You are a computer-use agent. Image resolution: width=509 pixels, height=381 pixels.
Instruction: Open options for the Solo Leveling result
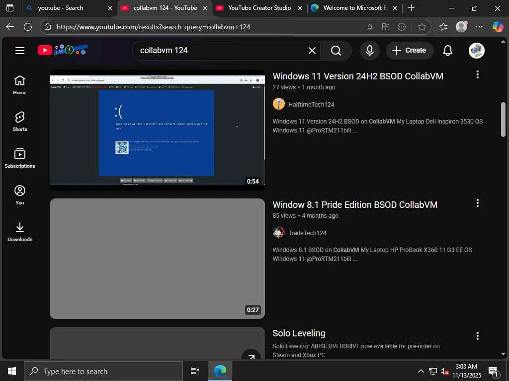coord(477,336)
